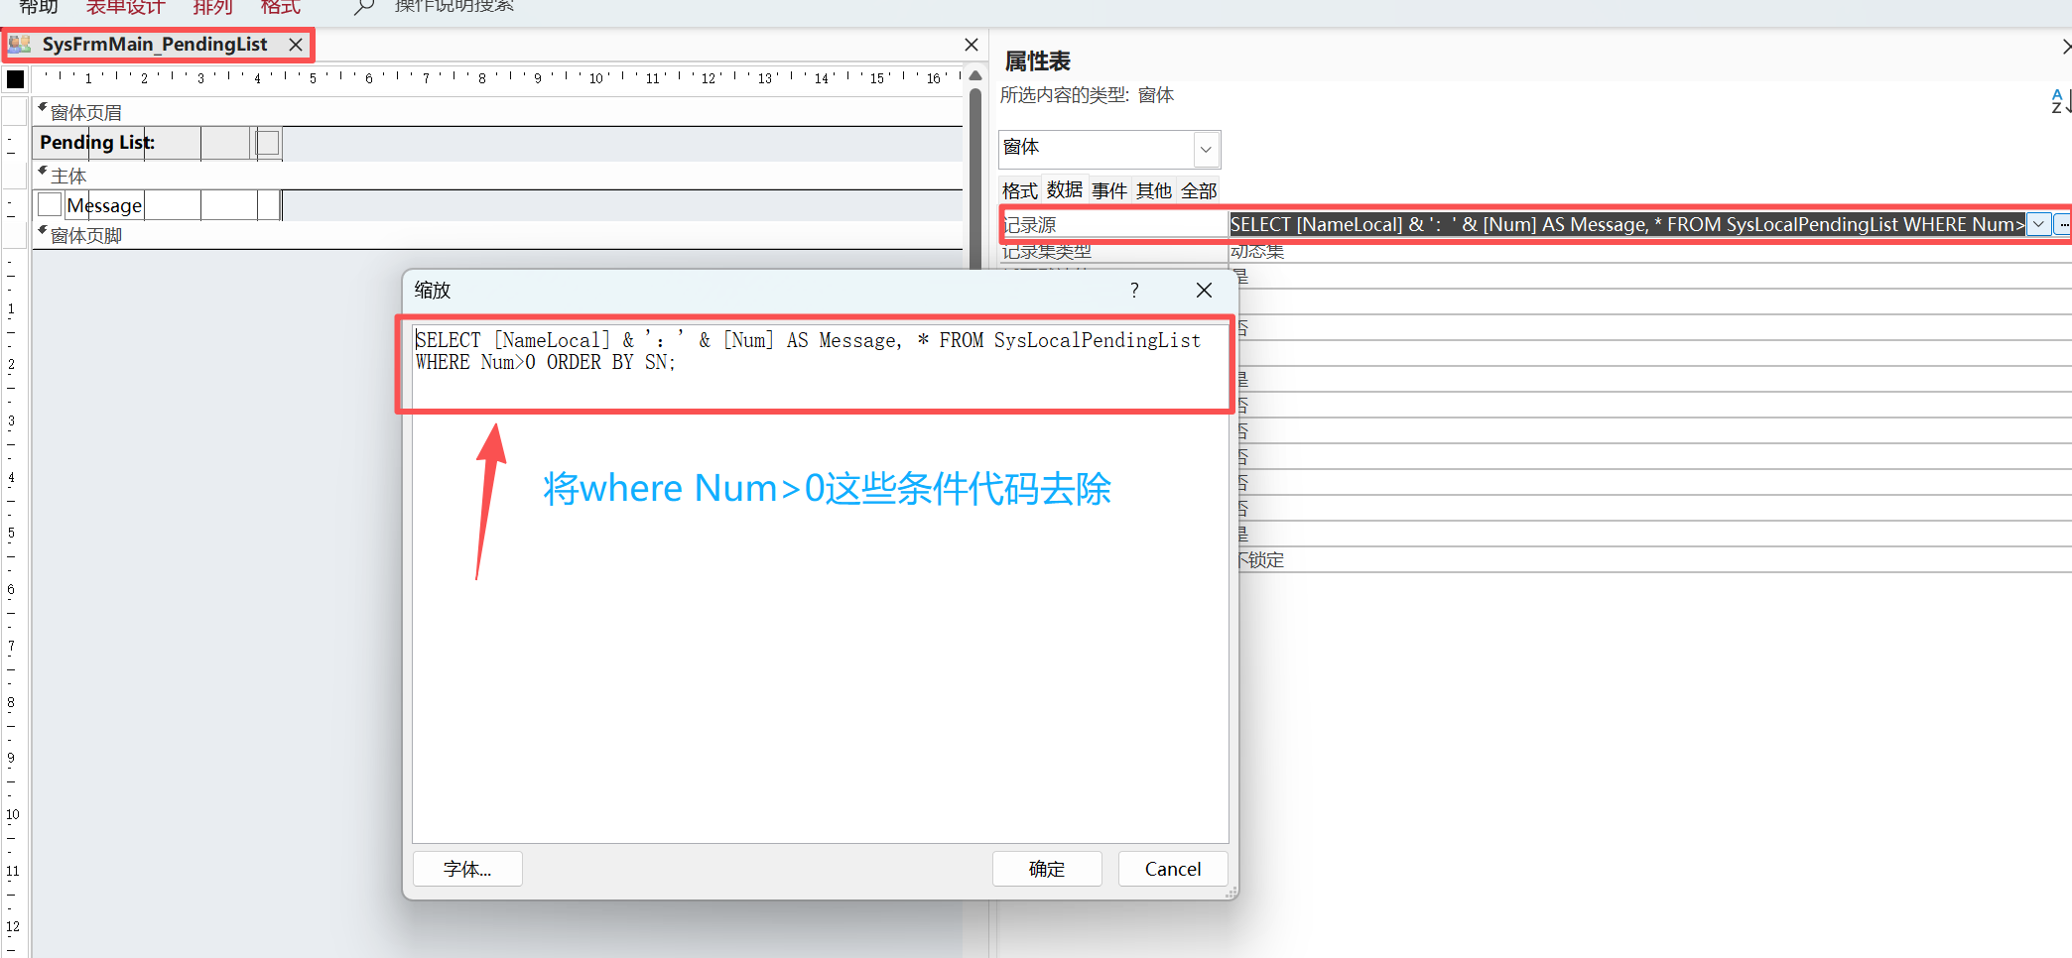Select the checkbox next to Message field
The height and width of the screenshot is (958, 2072).
[x=50, y=205]
